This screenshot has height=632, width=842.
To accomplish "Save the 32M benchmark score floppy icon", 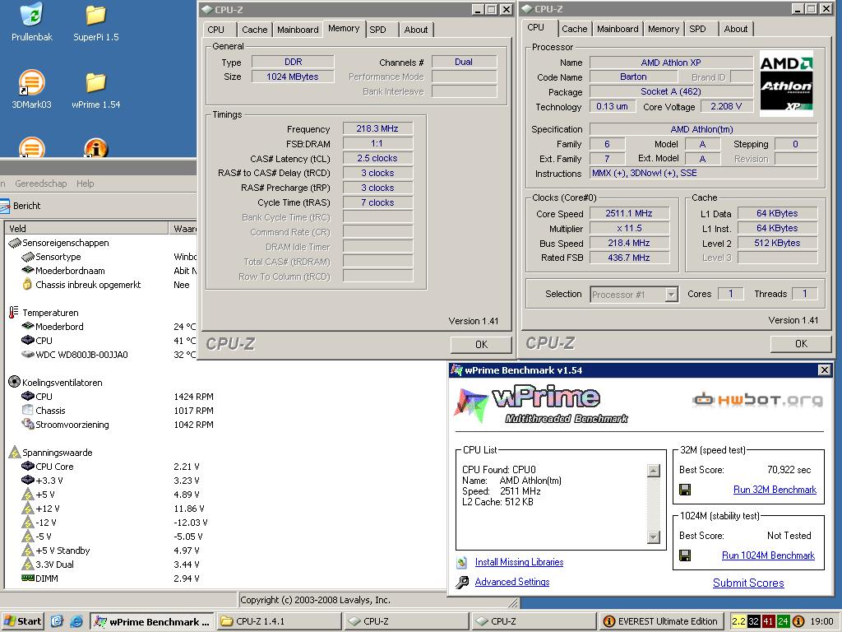I will [685, 490].
